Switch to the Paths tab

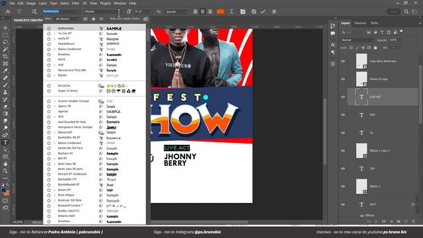point(374,23)
